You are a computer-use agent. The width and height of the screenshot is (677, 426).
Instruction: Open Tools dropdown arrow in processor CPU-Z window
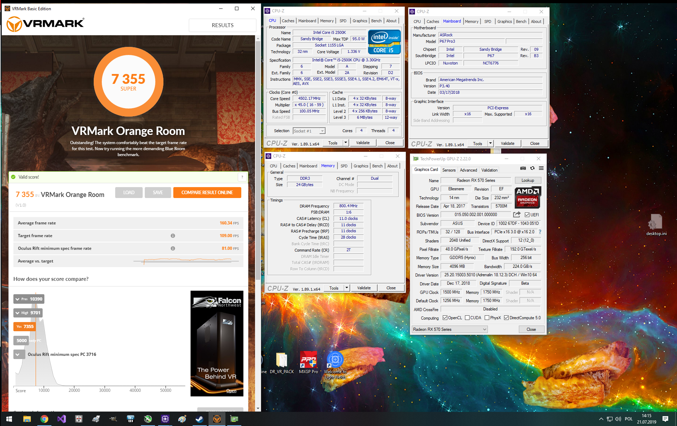(346, 143)
